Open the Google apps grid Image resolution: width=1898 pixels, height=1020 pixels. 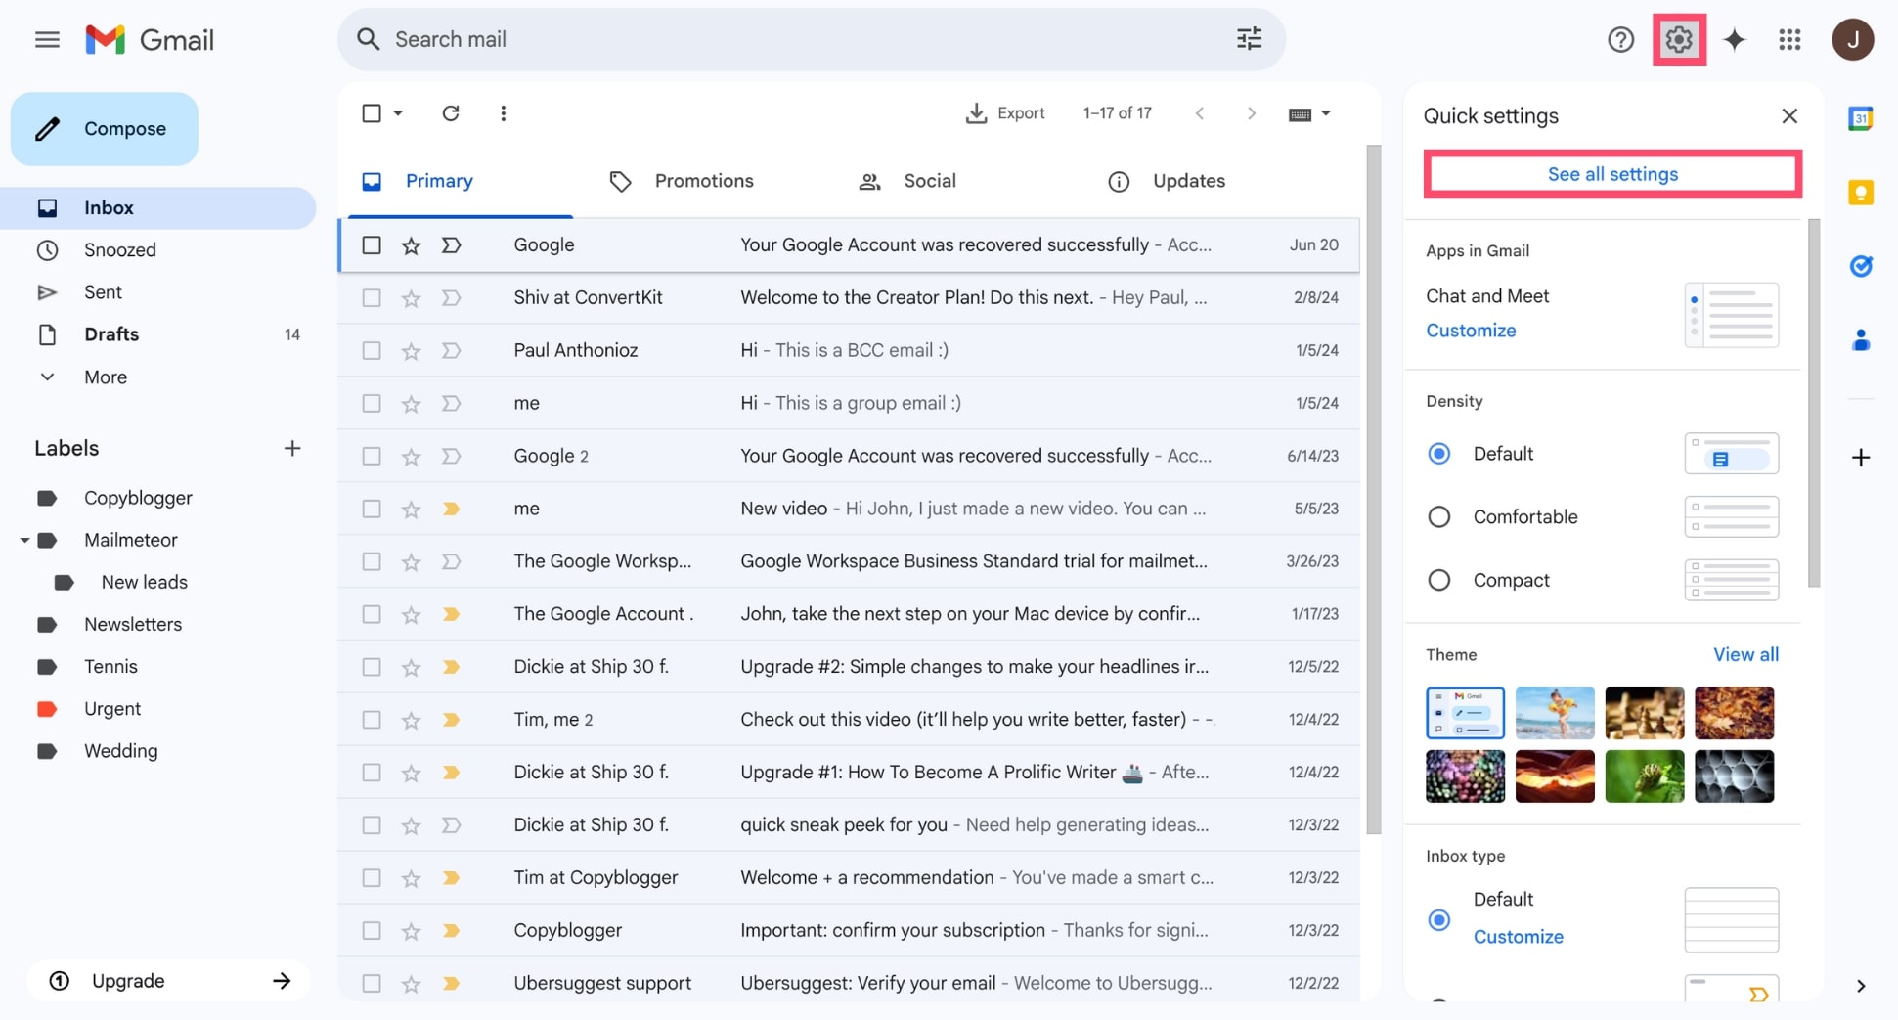coord(1789,39)
